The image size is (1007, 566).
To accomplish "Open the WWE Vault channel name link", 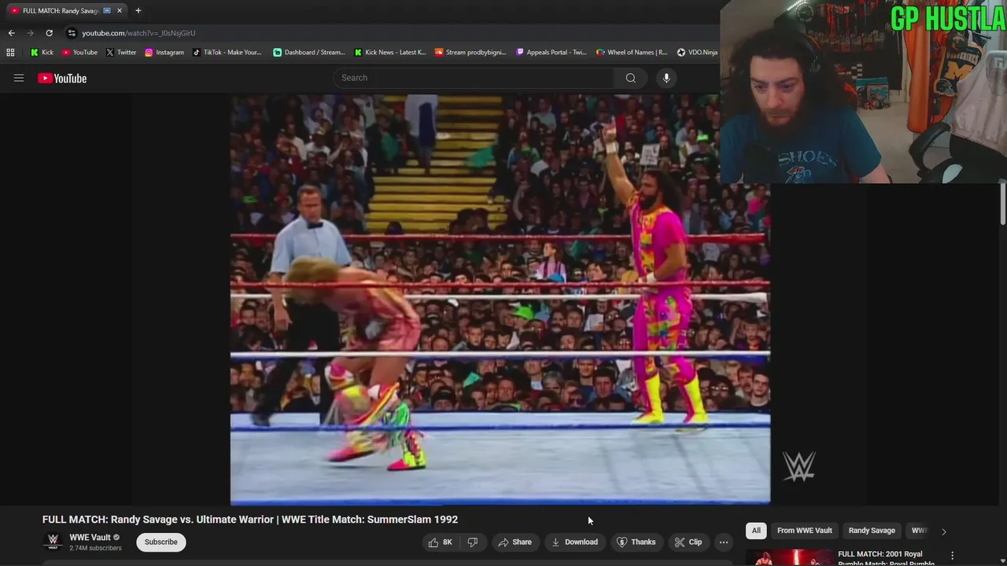I will [90, 538].
